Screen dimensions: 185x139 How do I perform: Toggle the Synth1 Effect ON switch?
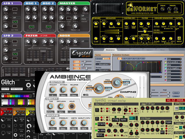pos(177,108)
